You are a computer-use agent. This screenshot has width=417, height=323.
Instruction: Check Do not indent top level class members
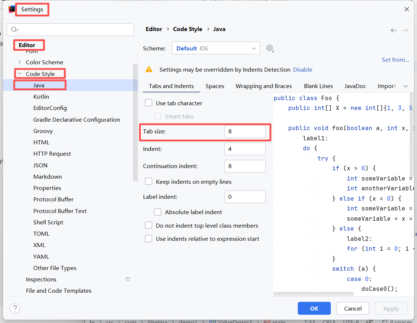point(149,225)
